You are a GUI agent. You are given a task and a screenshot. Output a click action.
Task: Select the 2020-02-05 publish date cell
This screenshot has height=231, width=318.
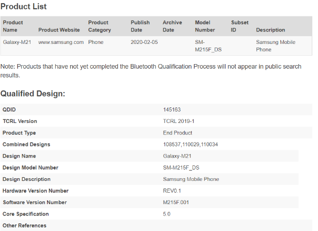pos(144,42)
